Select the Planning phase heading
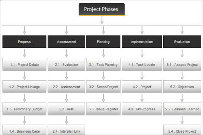This screenshot has height=135, width=203. (x=103, y=42)
